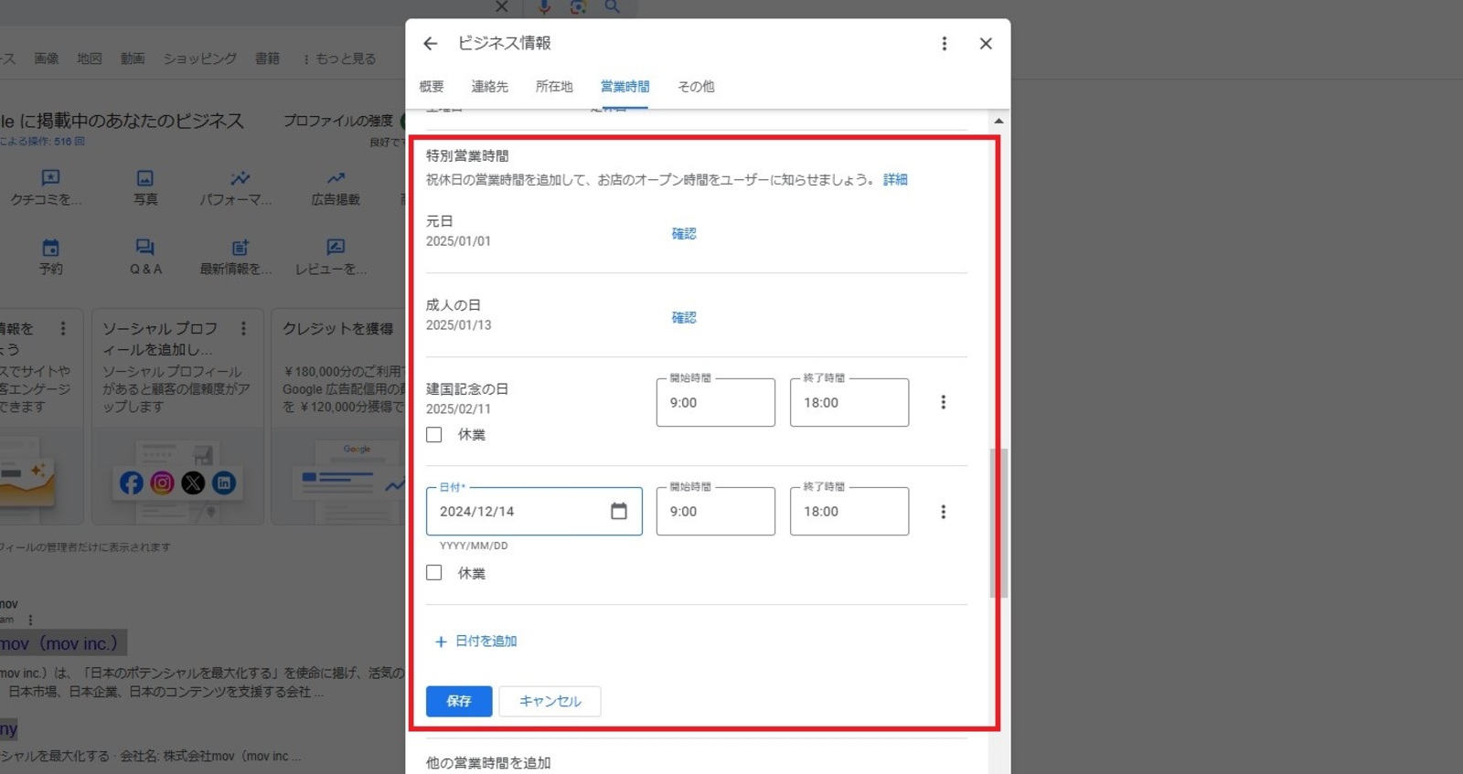Select 地図 search tab in background

click(90, 58)
